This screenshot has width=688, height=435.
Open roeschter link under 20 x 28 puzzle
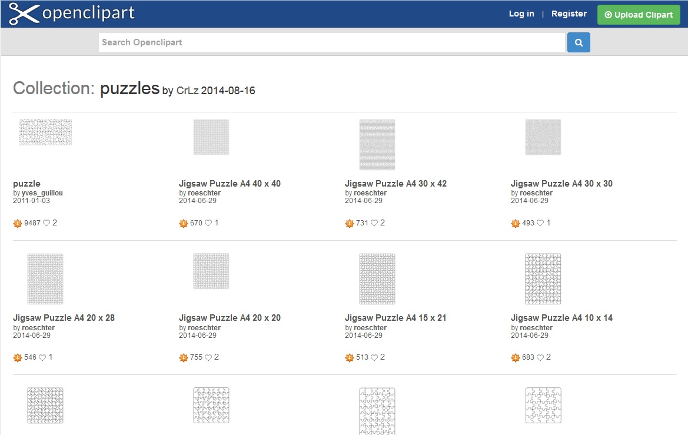coord(38,328)
